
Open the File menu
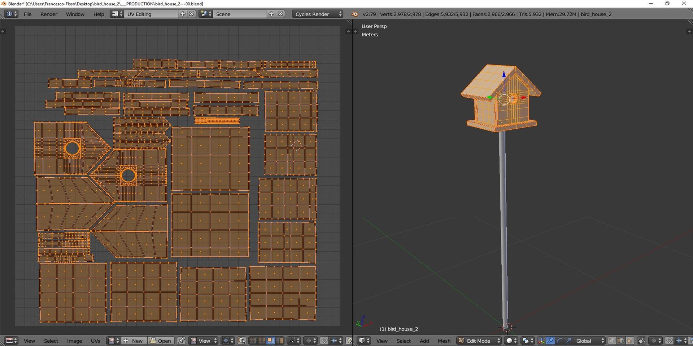27,14
